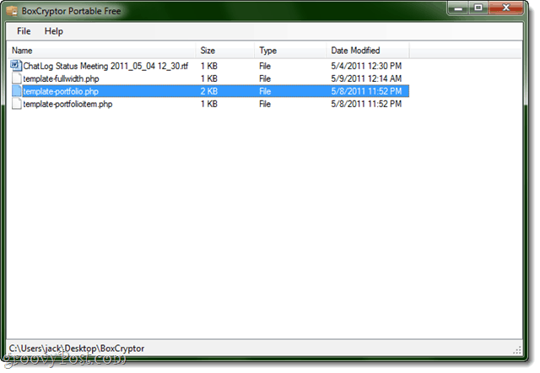Screen dimensions: 540x373
Task: Select the template-portfolioitem.php file name
Action: pos(67,104)
